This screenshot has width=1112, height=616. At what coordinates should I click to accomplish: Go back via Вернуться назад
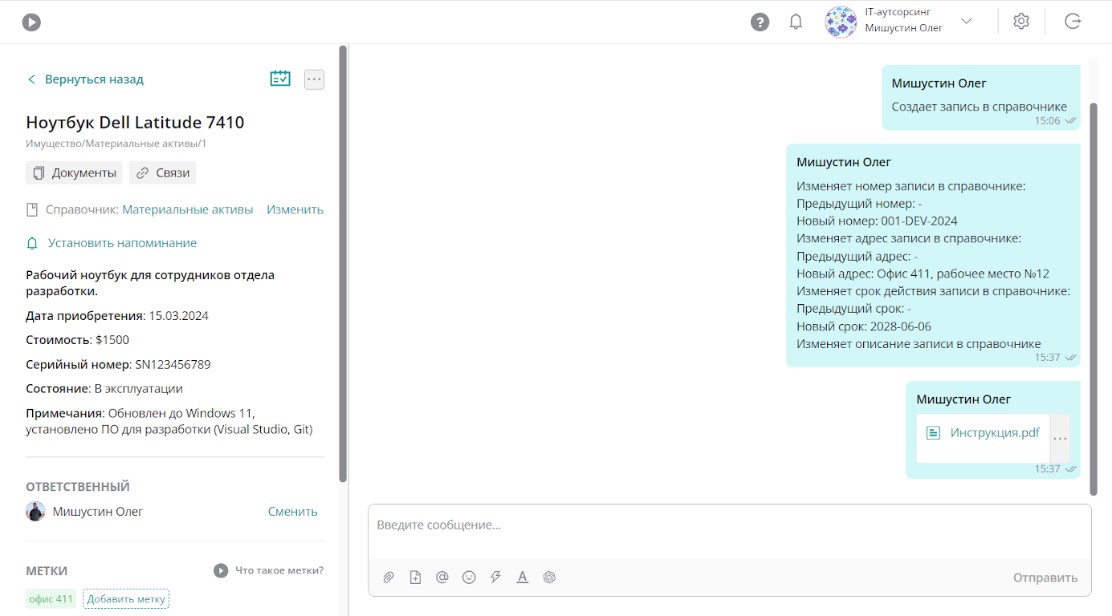85,79
